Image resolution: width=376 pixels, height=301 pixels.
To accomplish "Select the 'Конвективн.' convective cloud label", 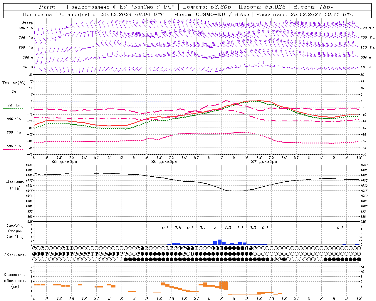I will pyautogui.click(x=15, y=275).
